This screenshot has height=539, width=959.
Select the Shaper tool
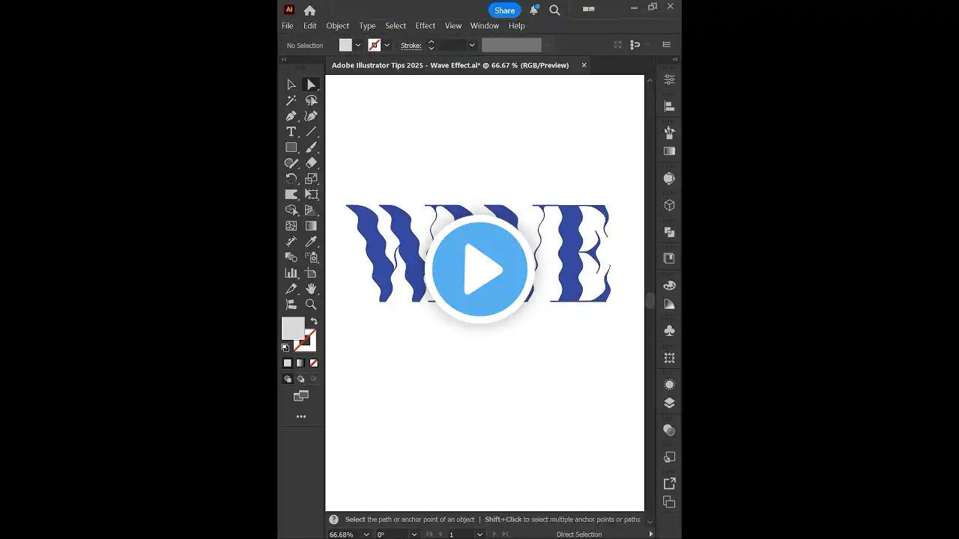pyautogui.click(x=291, y=163)
